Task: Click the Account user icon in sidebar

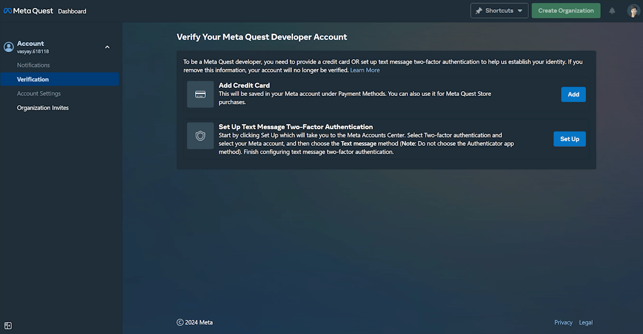Action: pyautogui.click(x=8, y=47)
